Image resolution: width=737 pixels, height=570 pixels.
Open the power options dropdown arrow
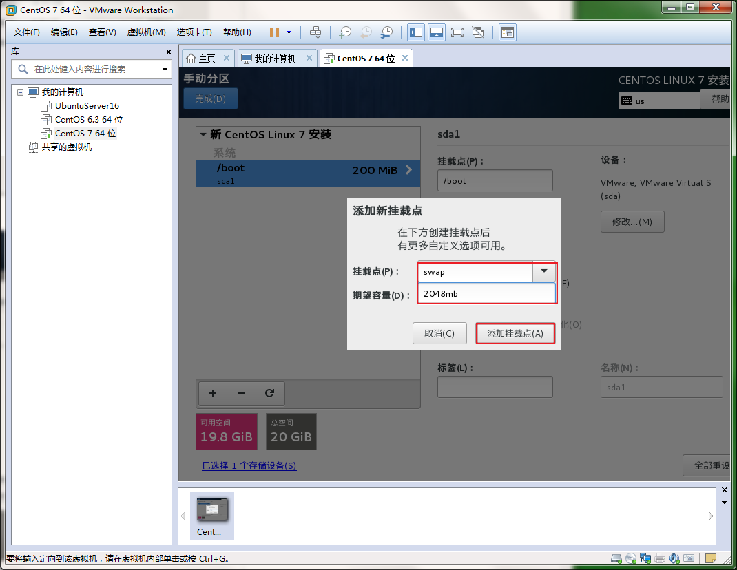click(x=289, y=32)
